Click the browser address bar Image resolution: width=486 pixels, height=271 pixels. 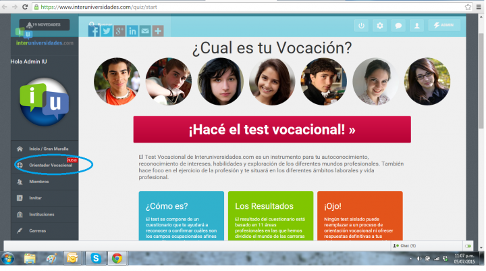(248, 7)
